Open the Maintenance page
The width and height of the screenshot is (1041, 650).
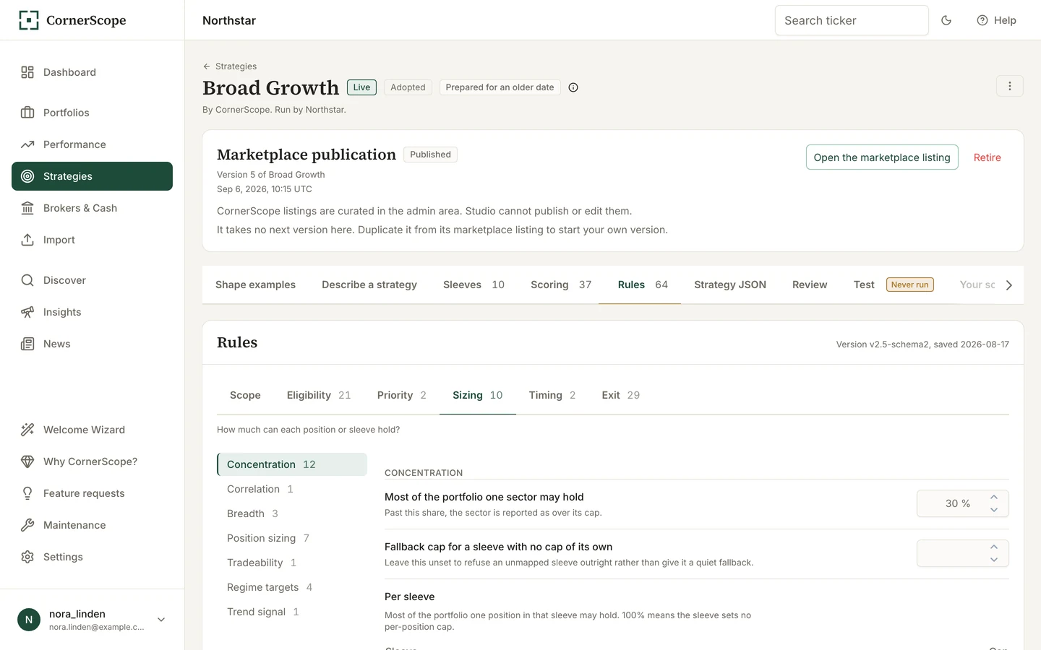tap(92, 525)
